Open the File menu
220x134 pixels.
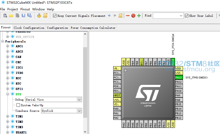[2, 9]
